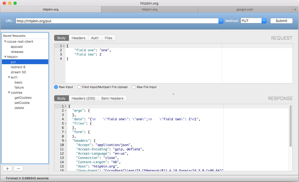
Task: Select the Raw Input radio option
Action: click(56, 87)
